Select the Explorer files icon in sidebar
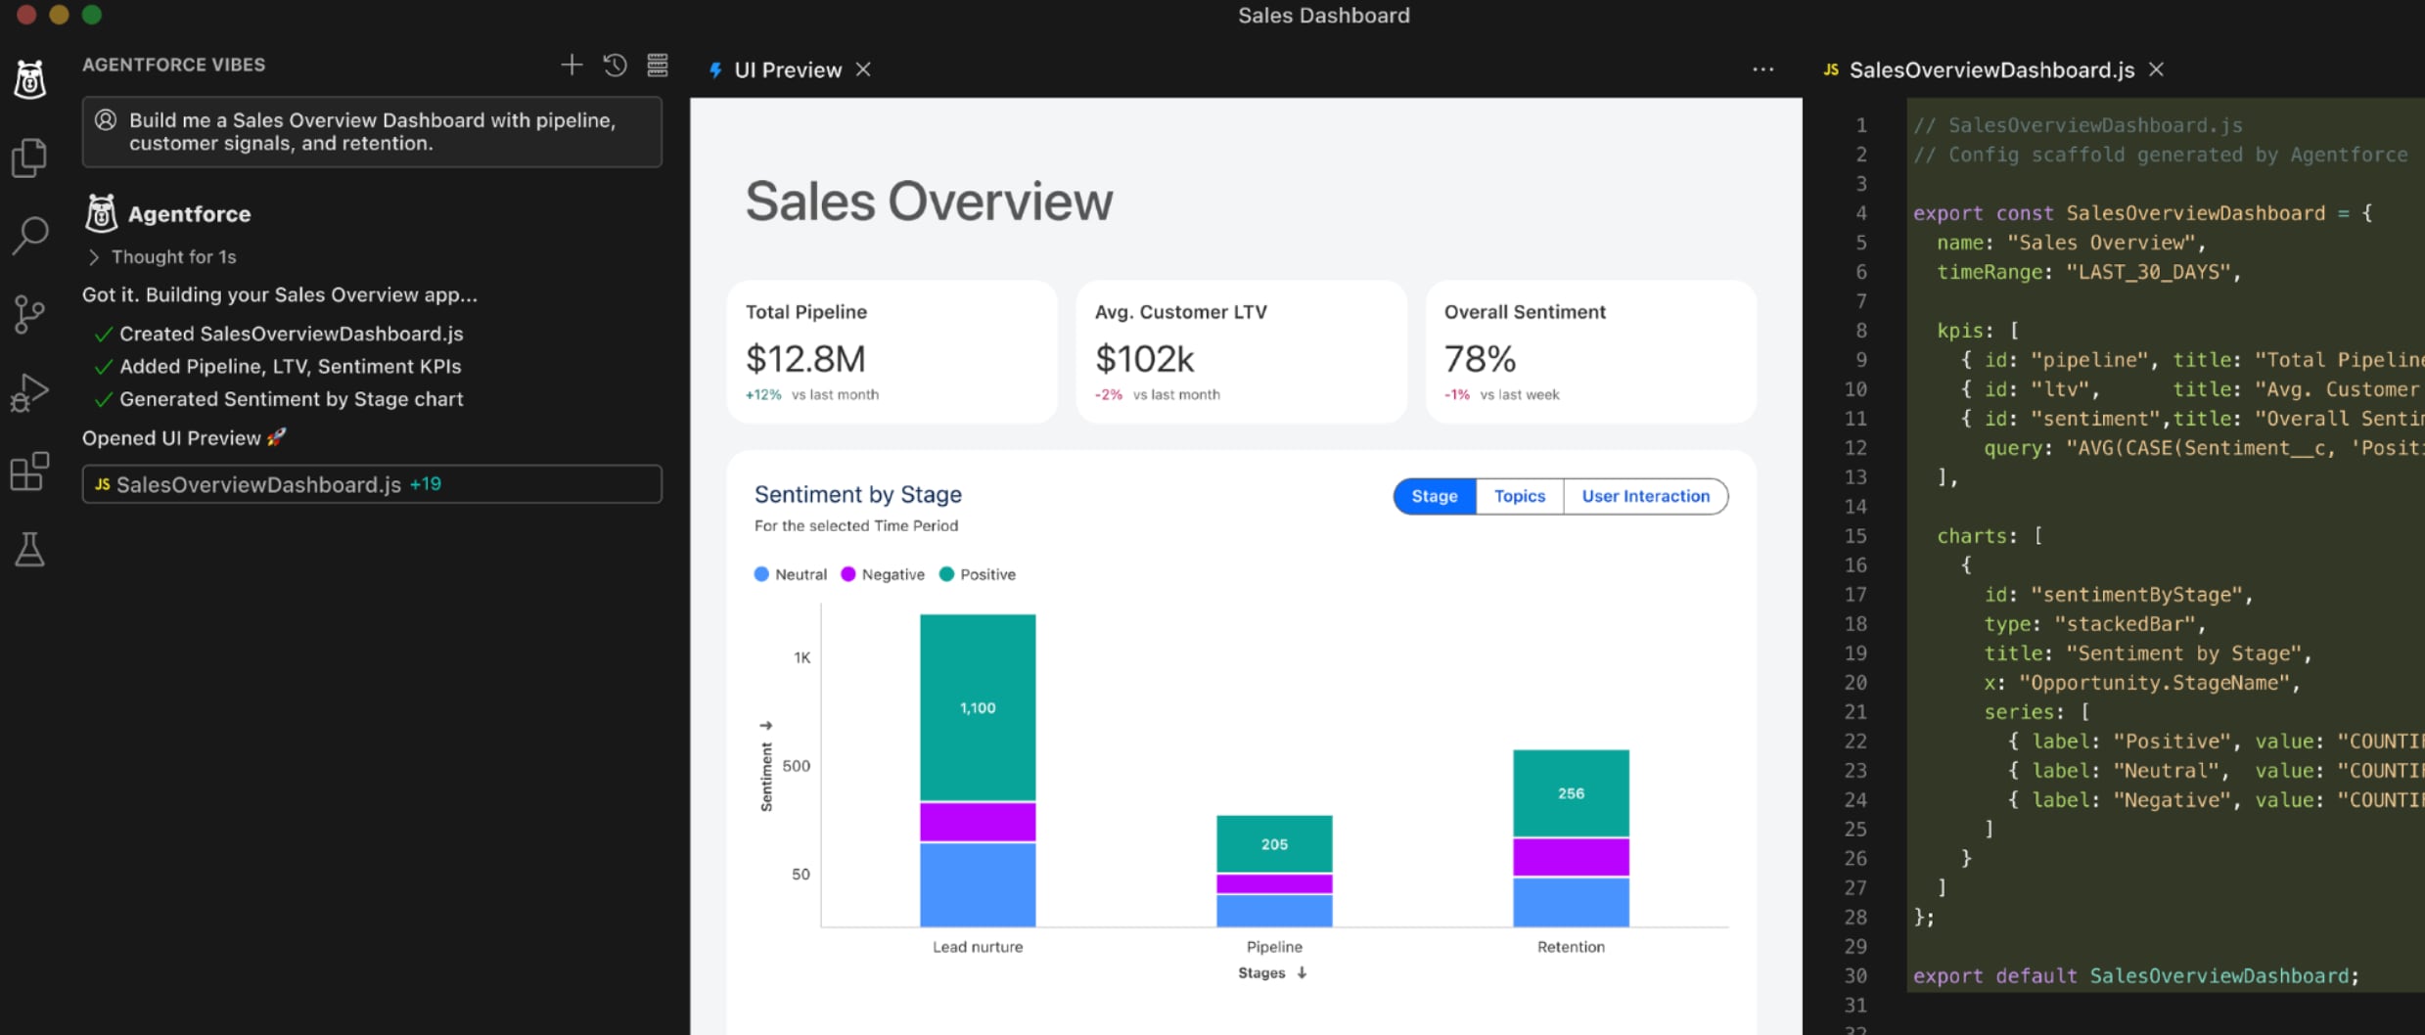Viewport: 2425px width, 1035px height. point(29,157)
